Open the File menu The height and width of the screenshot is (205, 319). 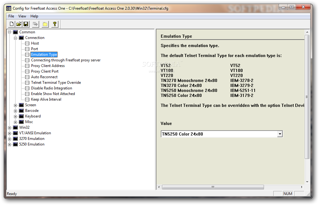point(11,16)
